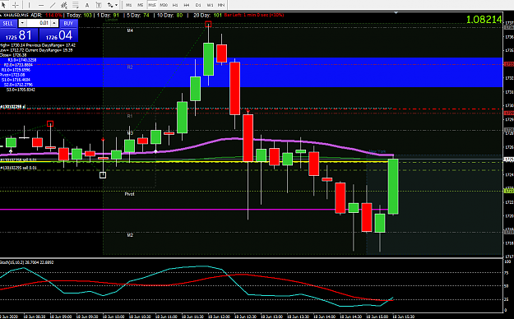Image resolution: width=514 pixels, height=319 pixels.
Task: Click the 'M4' level label on chart
Action: coord(130,30)
